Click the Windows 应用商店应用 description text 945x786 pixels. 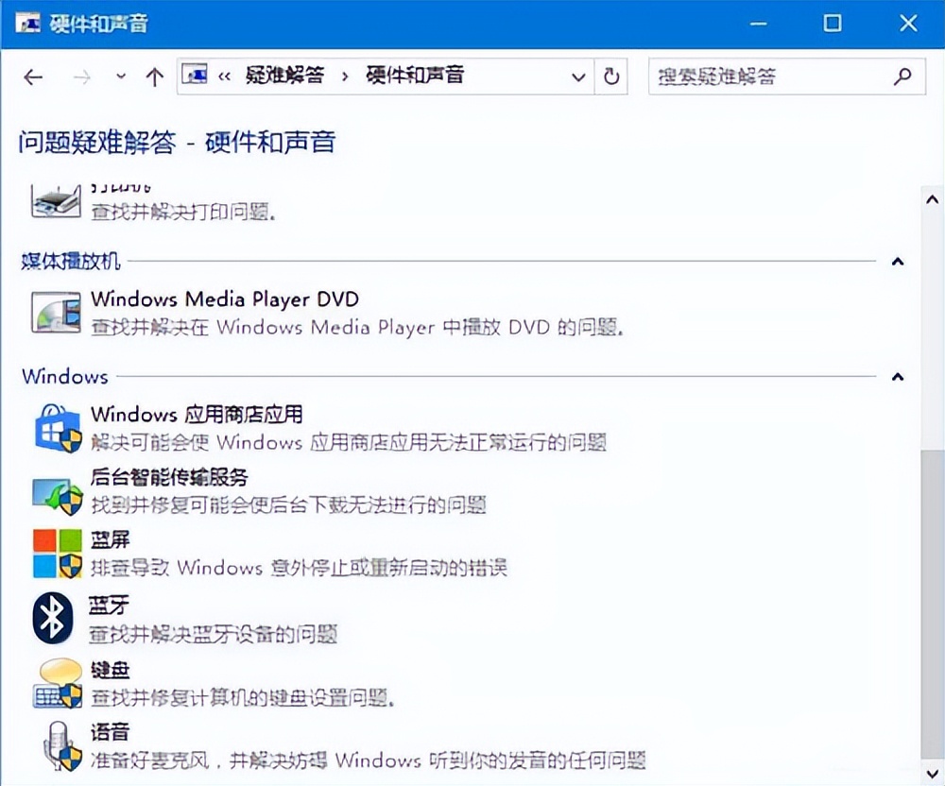pyautogui.click(x=349, y=442)
